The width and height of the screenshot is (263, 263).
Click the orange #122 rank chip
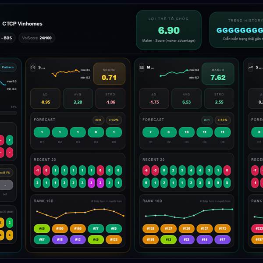point(114,239)
